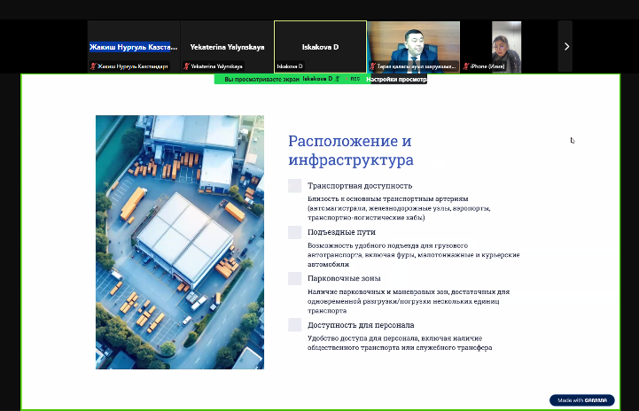Image resolution: width=639 pixels, height=411 pixels.
Task: Click paragraph starting Возможность удобного подъезда
Action: [414, 255]
